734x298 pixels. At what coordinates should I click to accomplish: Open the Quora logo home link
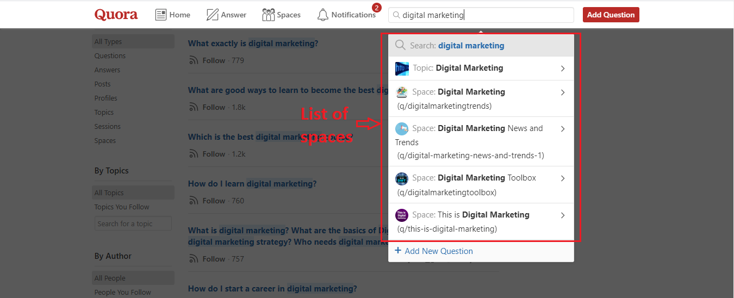point(116,15)
